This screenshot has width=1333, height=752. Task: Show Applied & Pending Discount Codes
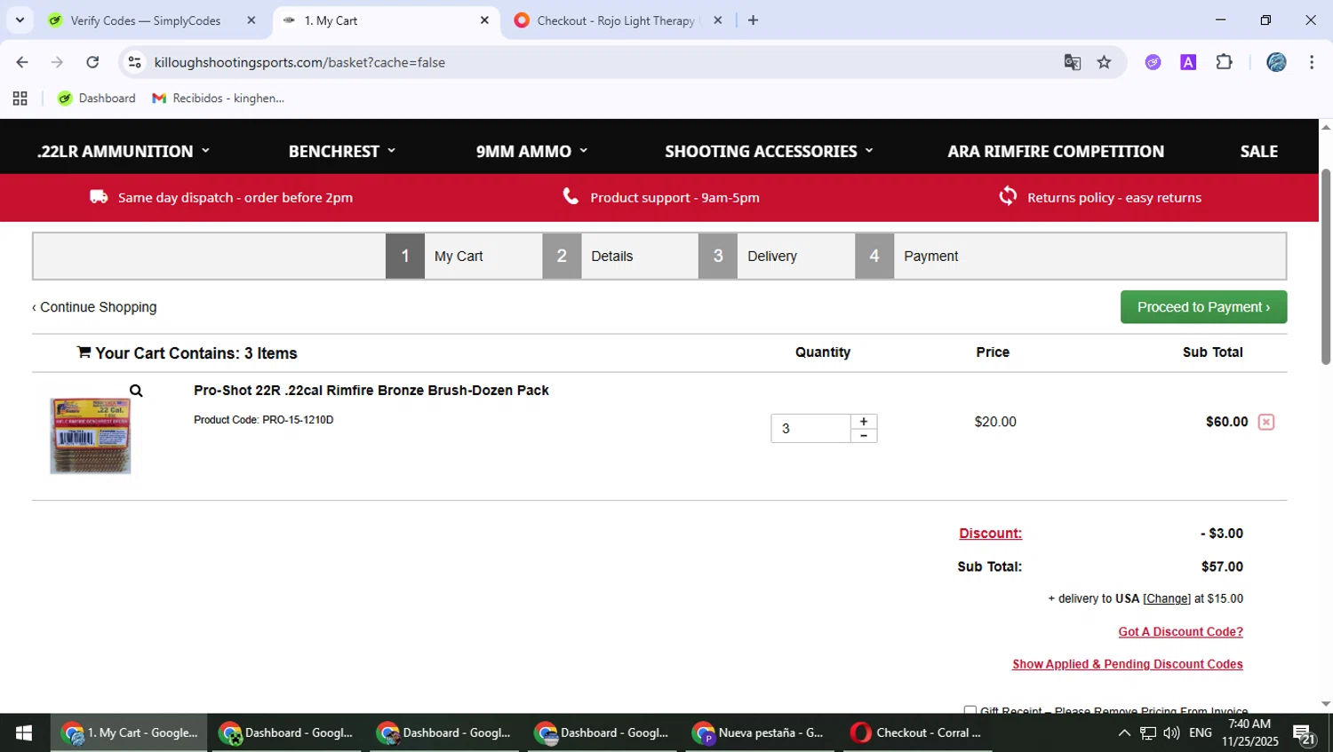click(1127, 664)
